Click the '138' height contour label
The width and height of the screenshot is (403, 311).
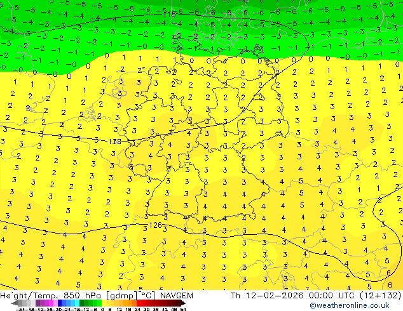(114, 142)
